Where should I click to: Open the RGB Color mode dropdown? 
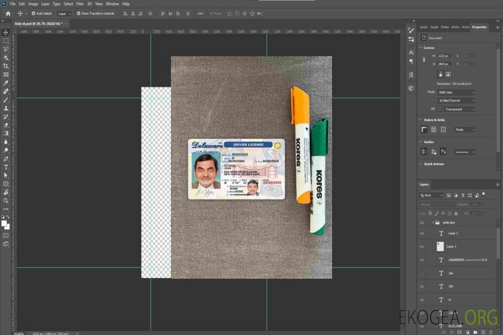tap(456, 92)
